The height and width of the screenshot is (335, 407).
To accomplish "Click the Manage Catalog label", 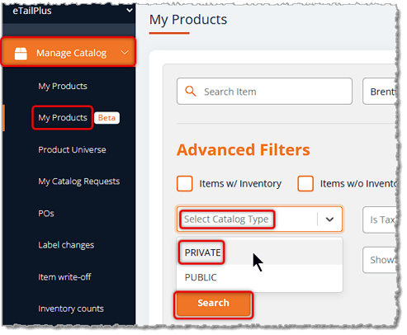I will [x=71, y=53].
